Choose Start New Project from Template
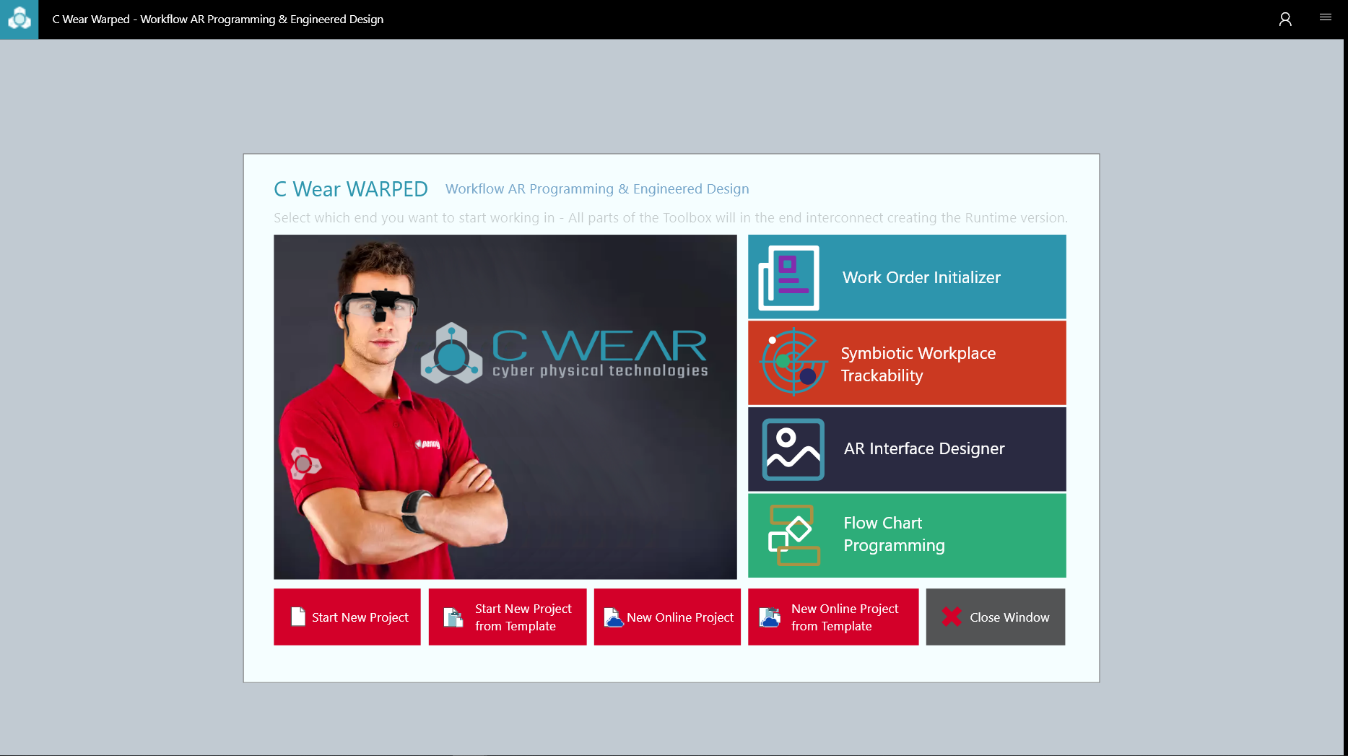 point(508,617)
